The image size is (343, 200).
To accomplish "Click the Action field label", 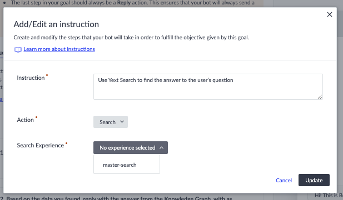I will coord(26,120).
